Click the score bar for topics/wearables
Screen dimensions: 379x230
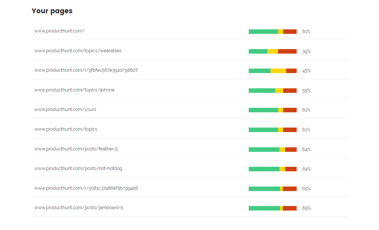tap(273, 51)
